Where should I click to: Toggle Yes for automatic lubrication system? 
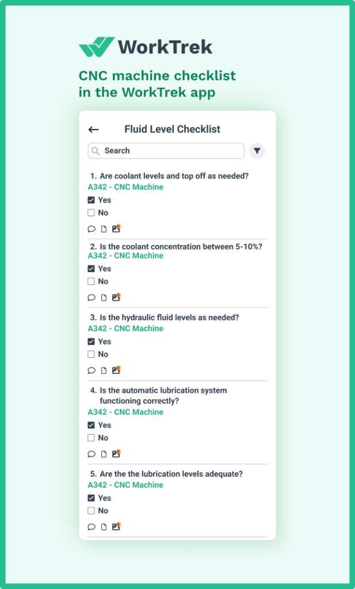tap(91, 425)
